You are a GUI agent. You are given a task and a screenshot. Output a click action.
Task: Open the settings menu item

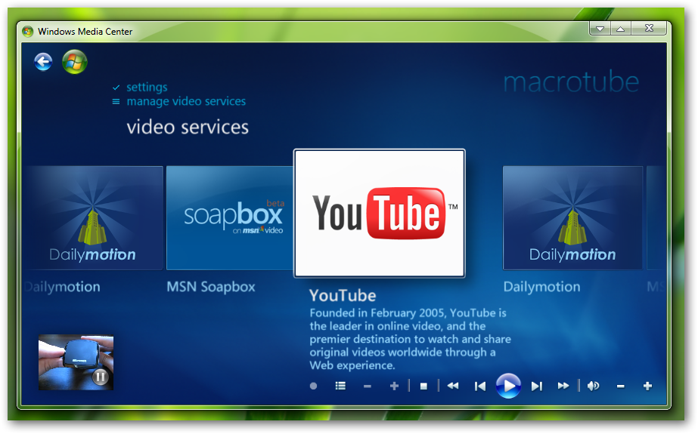click(x=147, y=87)
